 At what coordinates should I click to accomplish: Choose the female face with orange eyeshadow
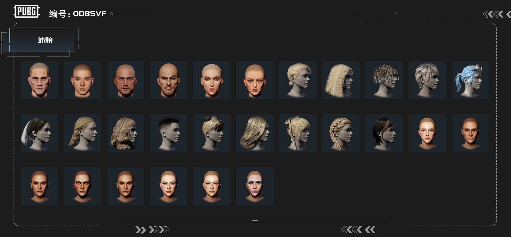click(212, 80)
